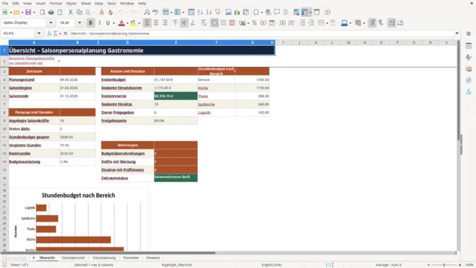
Task: Expand the formula bar
Action: click(x=457, y=33)
